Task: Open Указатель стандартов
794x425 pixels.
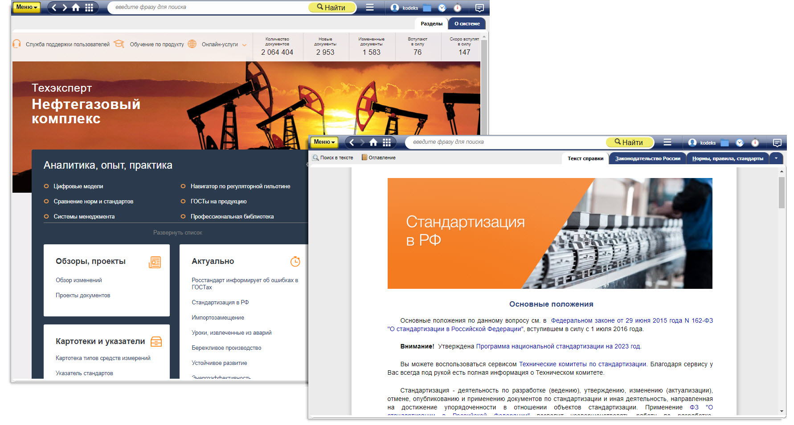Action: point(84,373)
